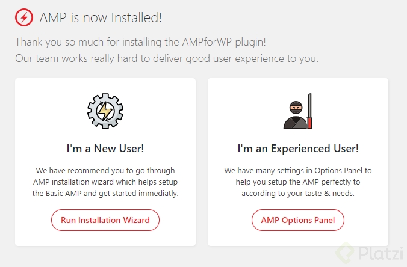407x267 pixels.
Task: Click the Platzi watermark text
Action: [x=381, y=253]
